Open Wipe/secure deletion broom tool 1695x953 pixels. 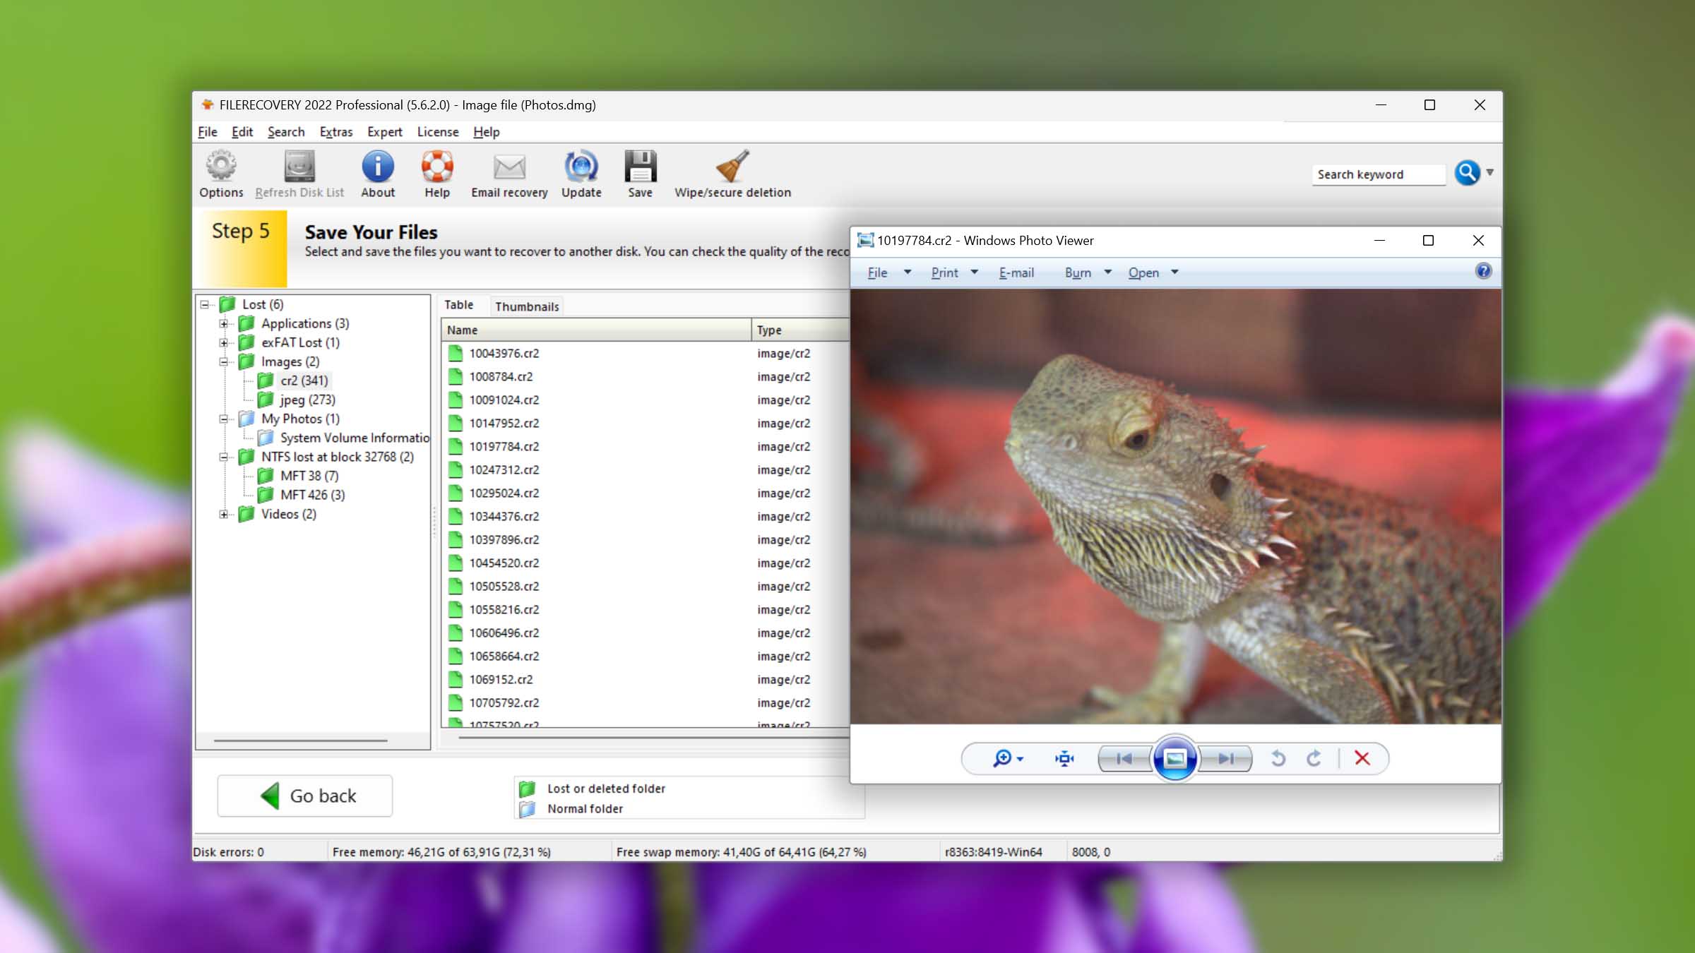click(732, 167)
